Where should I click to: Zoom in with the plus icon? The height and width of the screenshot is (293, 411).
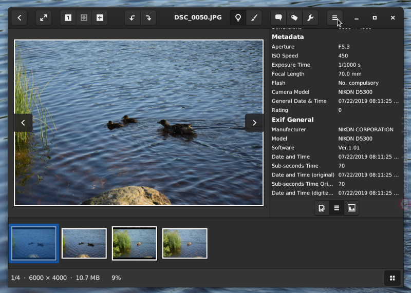pos(100,18)
